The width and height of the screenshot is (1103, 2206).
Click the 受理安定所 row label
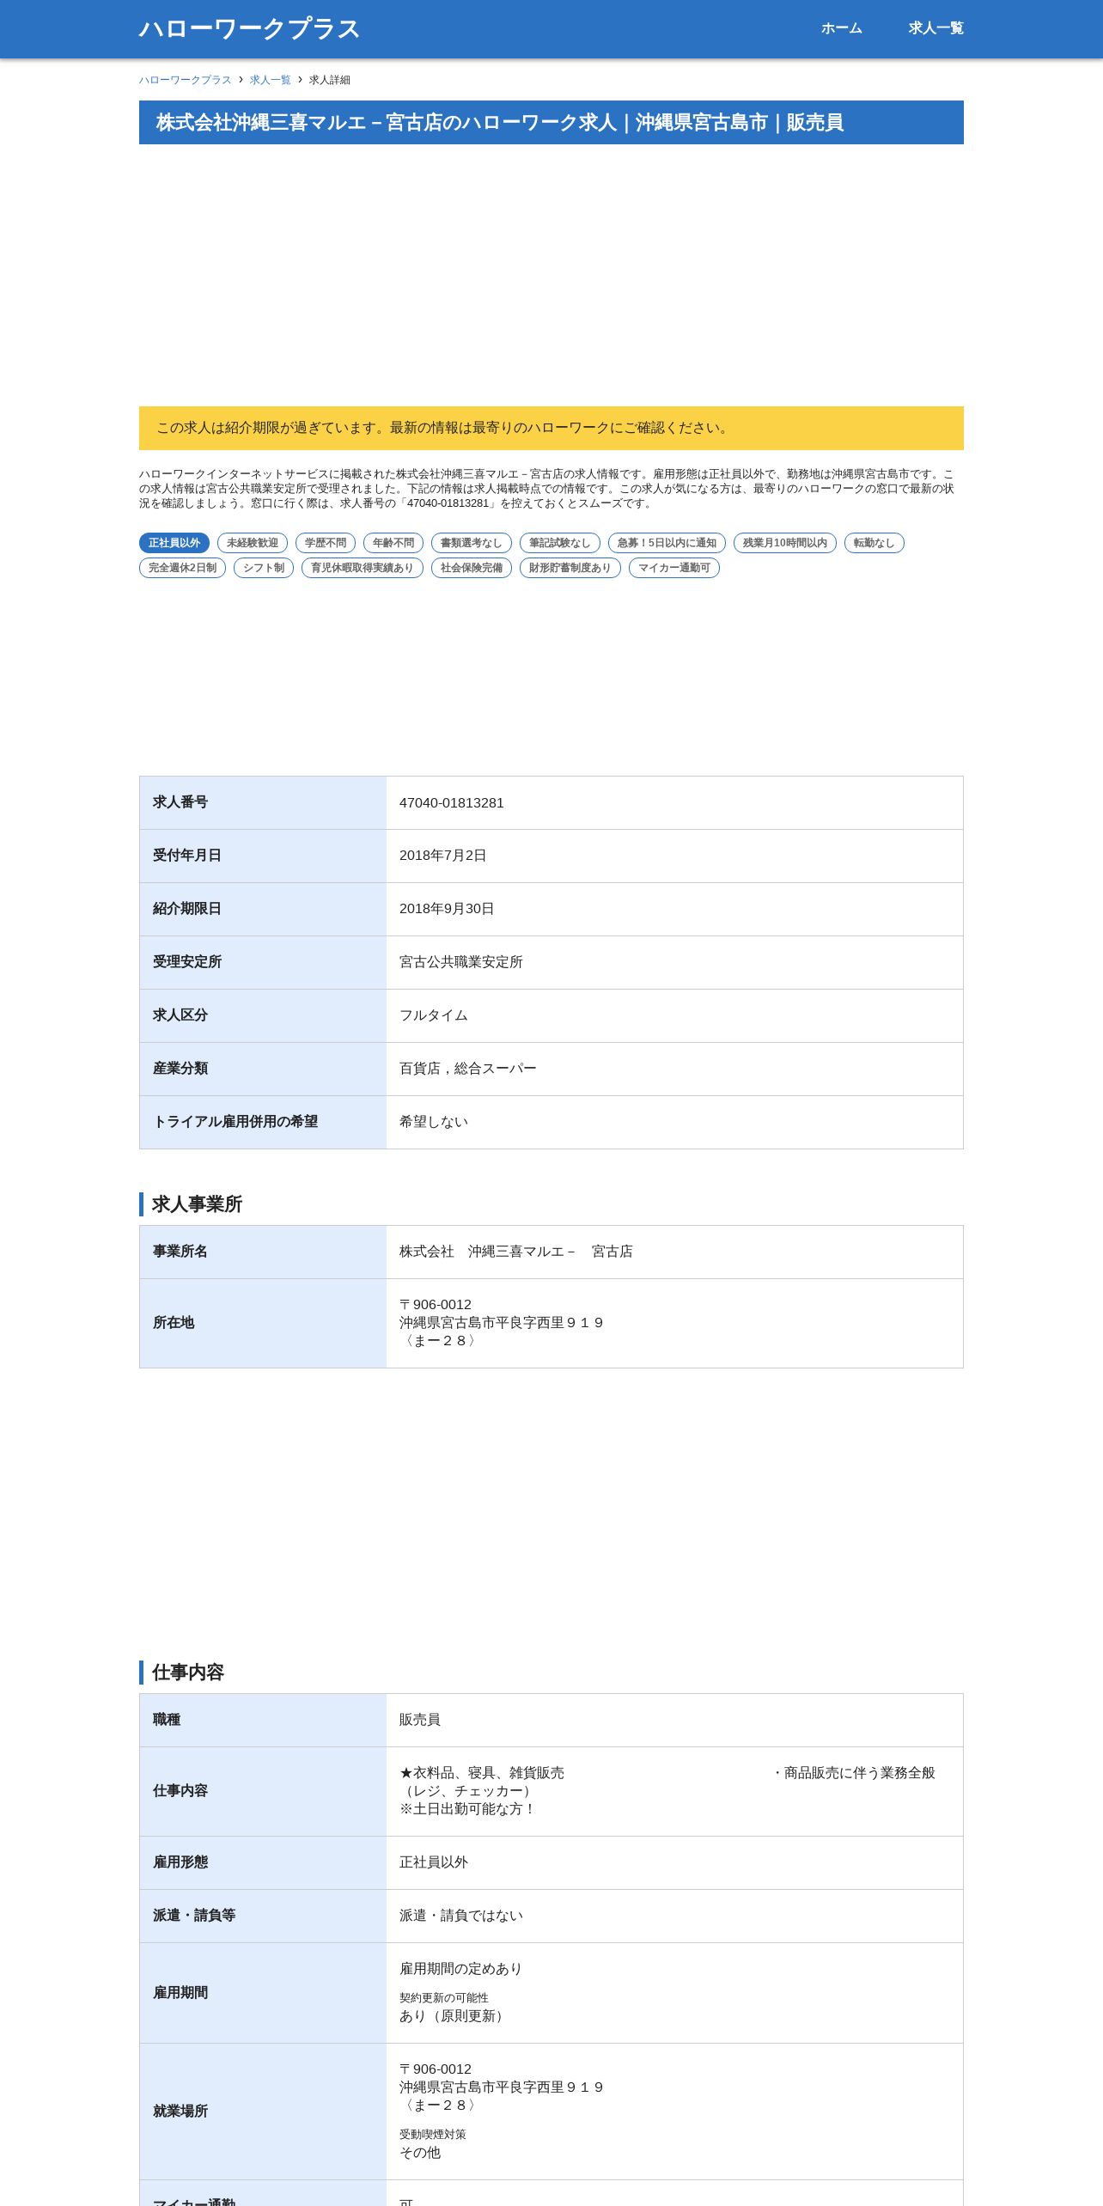point(187,962)
